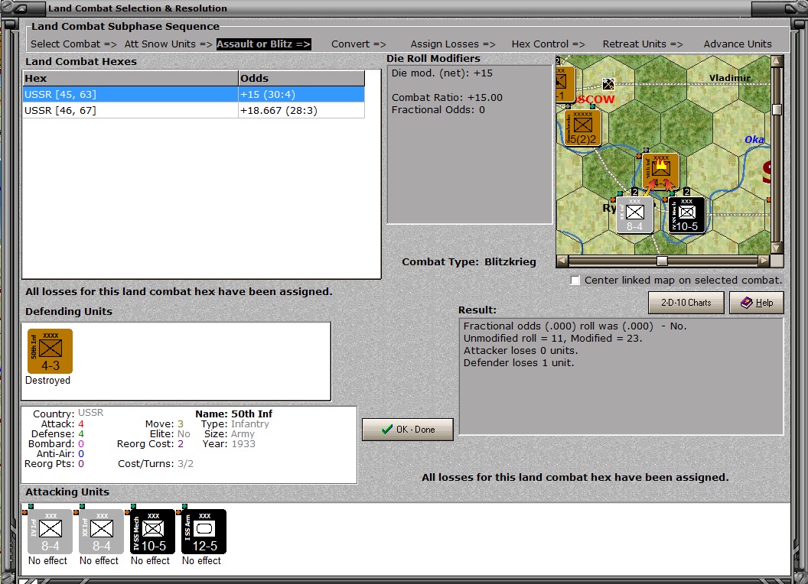Click the map scroll up arrow
This screenshot has height=584, width=808.
point(777,61)
